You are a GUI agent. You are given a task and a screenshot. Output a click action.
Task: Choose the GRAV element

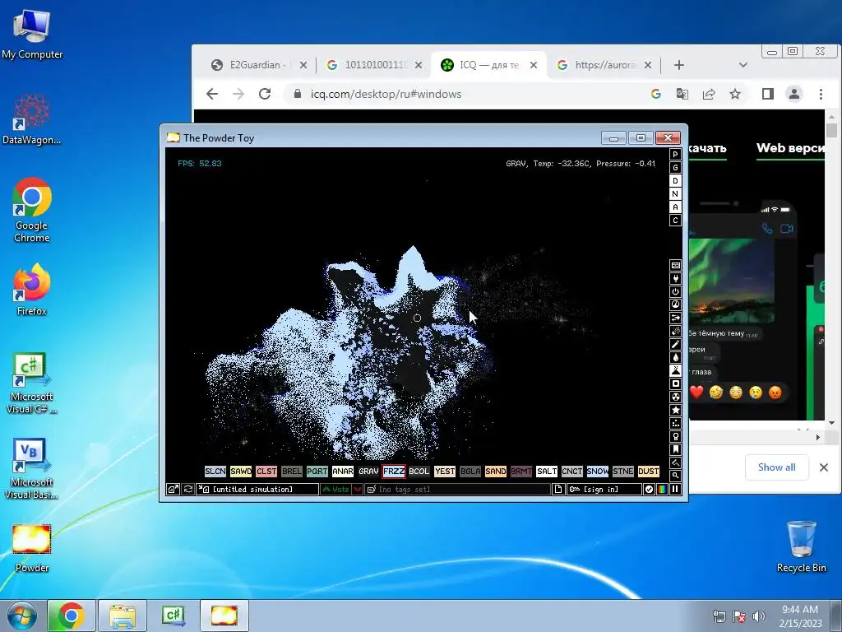pos(368,472)
